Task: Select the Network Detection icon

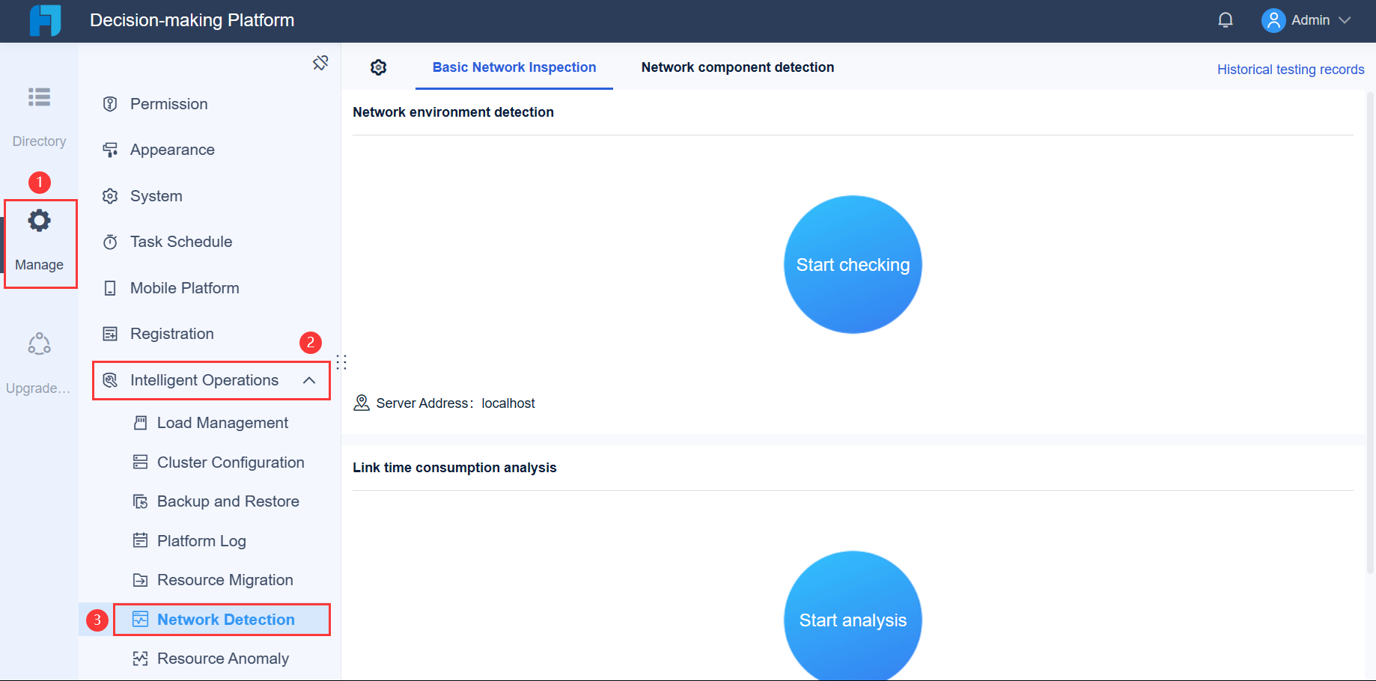Action: pos(140,619)
